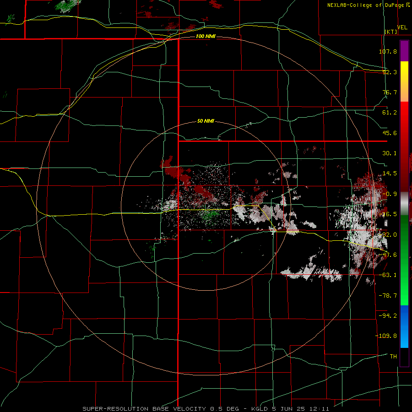Click the -32.0 legend value

pyautogui.click(x=388, y=235)
